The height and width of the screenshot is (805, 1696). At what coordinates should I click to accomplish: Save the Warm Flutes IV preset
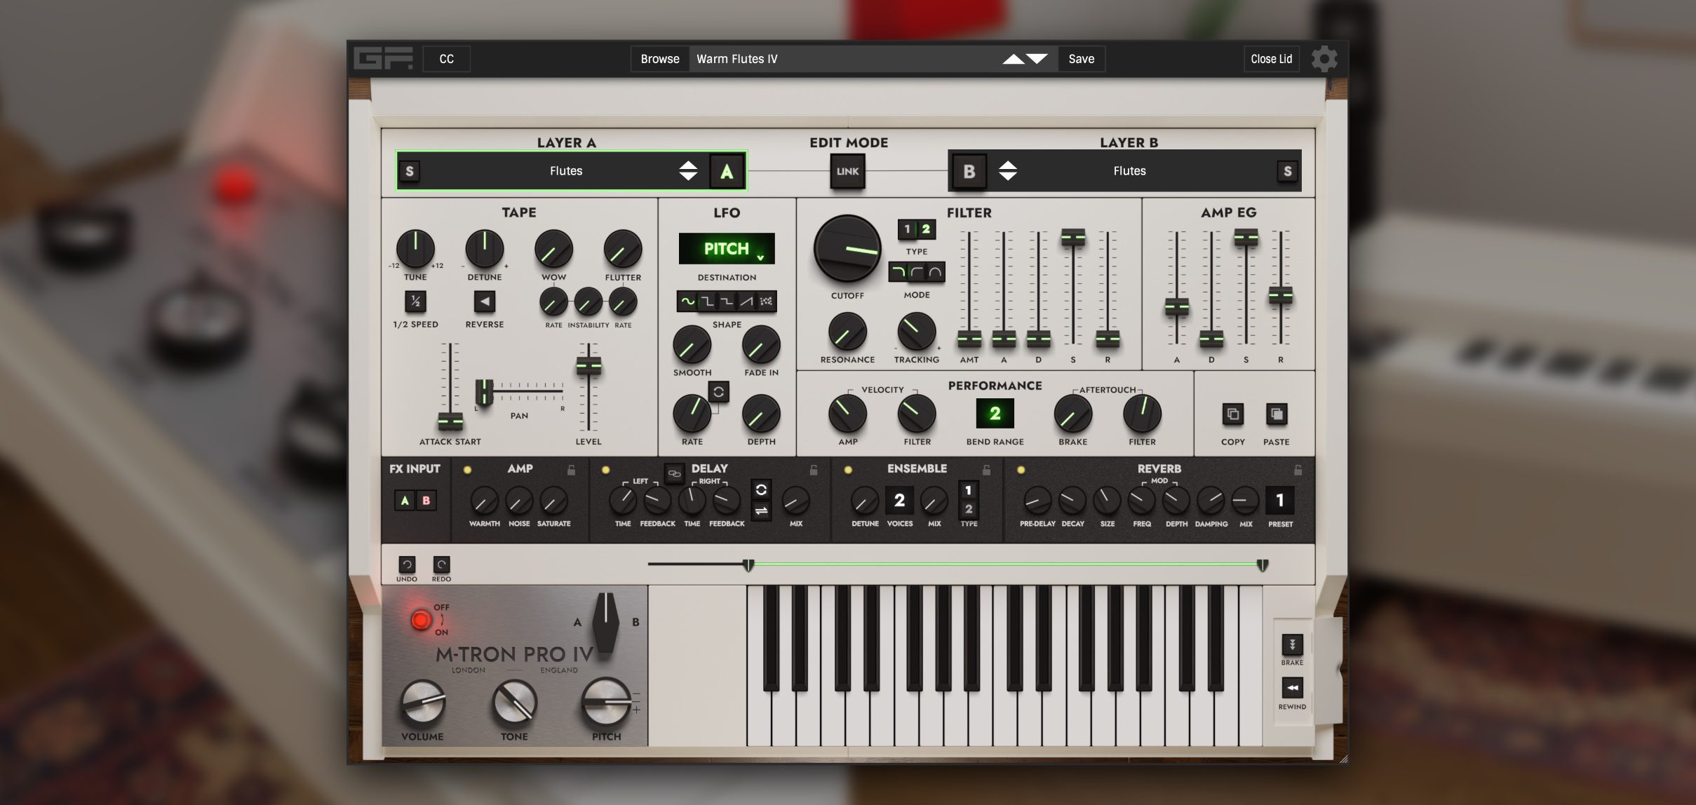click(x=1080, y=59)
